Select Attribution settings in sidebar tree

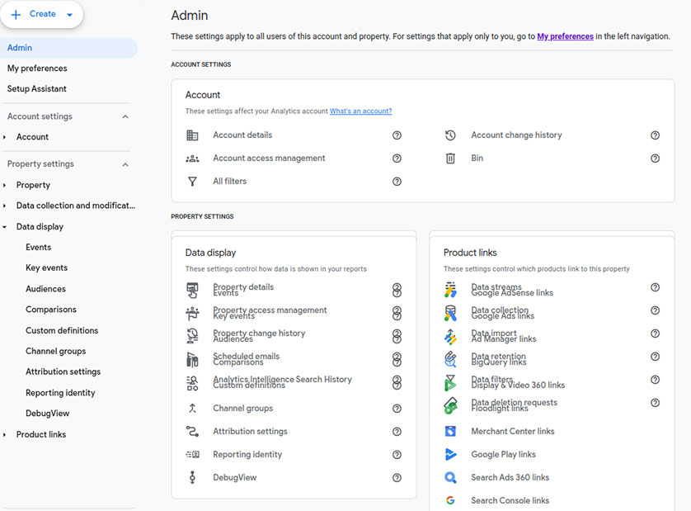point(63,371)
